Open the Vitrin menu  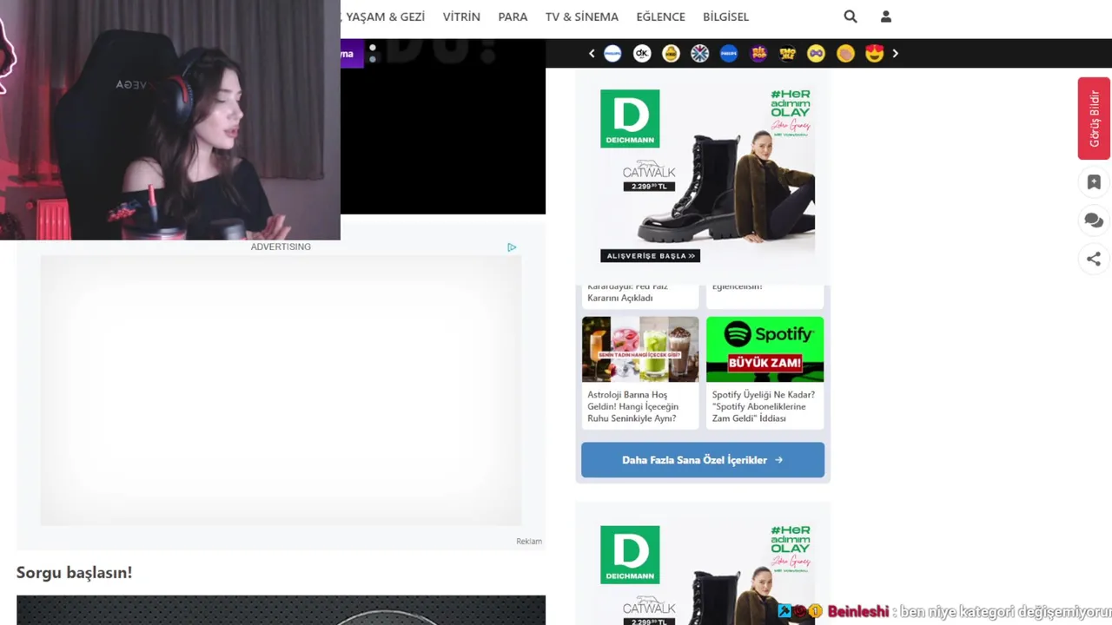(461, 16)
